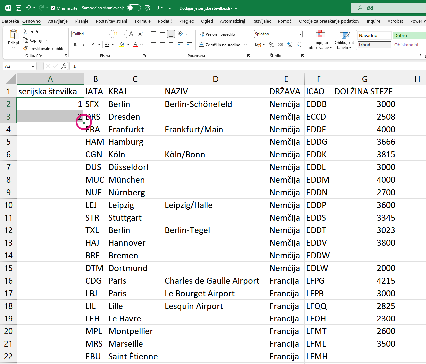426x364 pixels.
Task: Click accounting number format icon
Action: pos(258,45)
